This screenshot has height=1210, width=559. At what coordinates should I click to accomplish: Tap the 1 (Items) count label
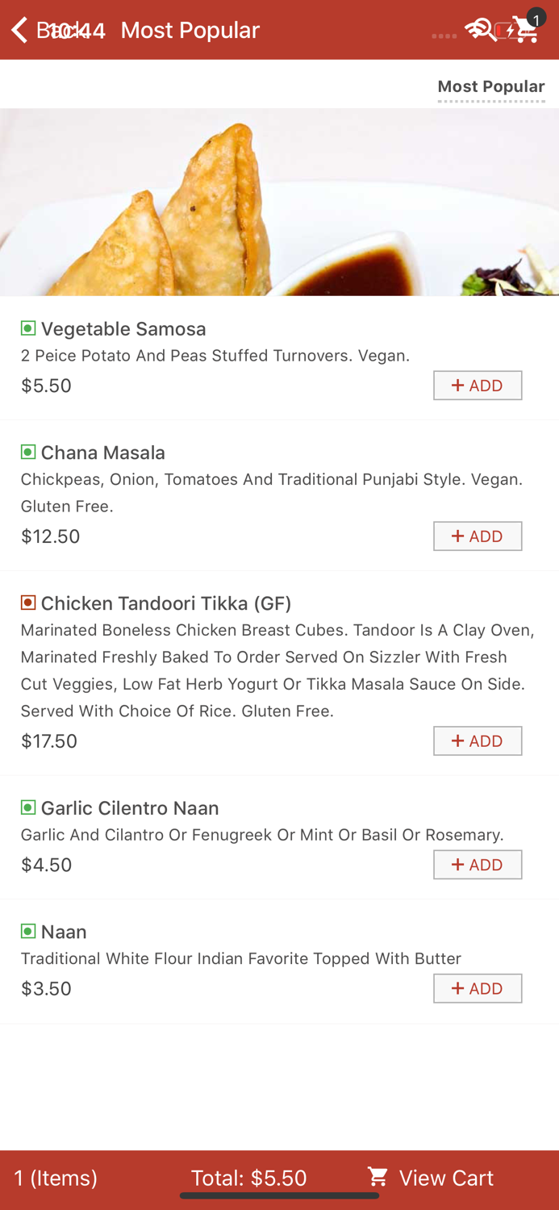(x=56, y=1178)
